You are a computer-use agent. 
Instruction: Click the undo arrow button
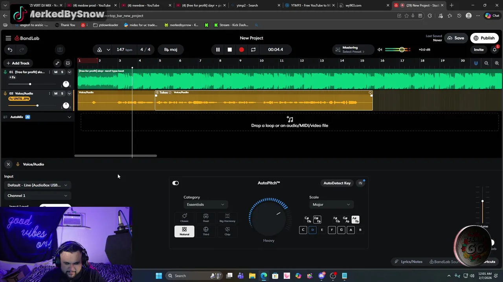click(10, 50)
